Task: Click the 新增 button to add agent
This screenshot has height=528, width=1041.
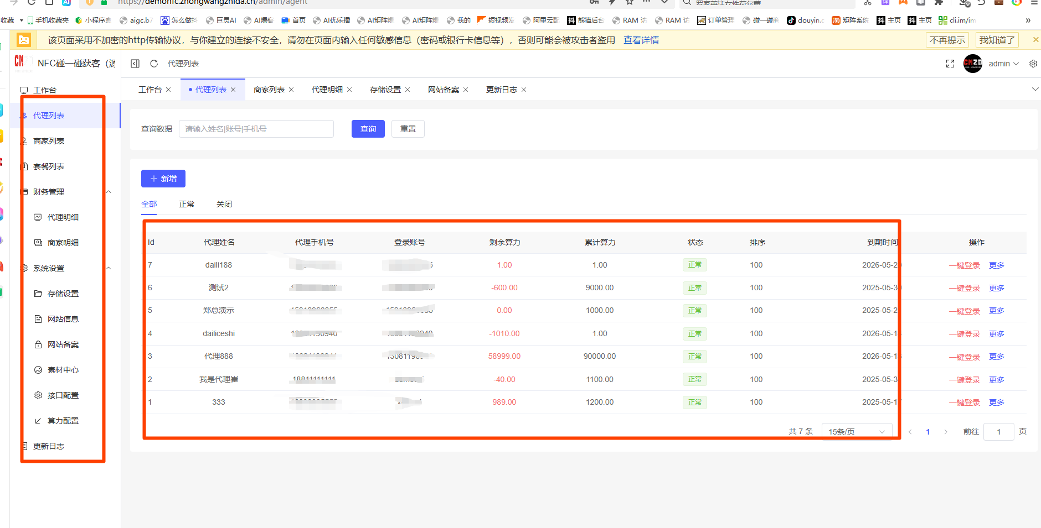Action: 163,179
